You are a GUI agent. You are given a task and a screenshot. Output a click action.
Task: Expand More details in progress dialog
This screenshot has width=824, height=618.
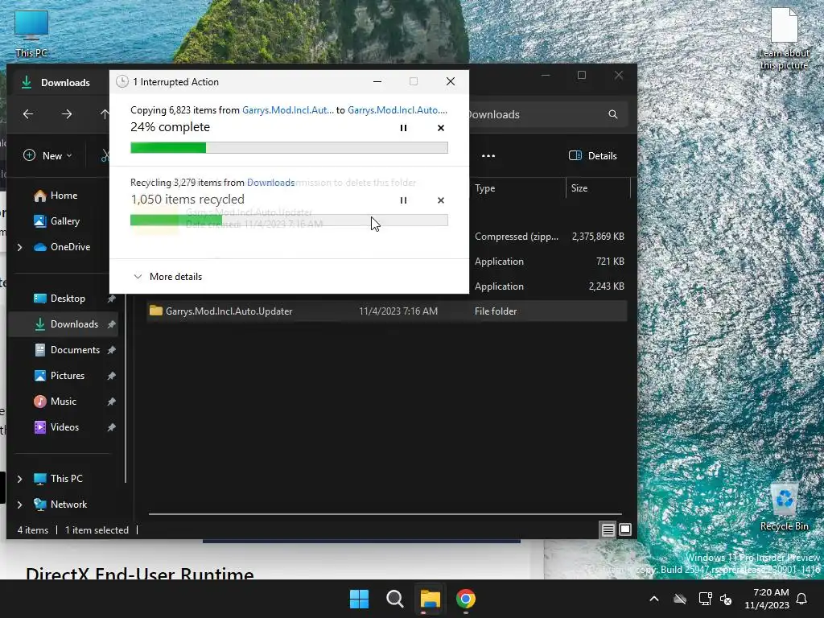pyautogui.click(x=168, y=277)
